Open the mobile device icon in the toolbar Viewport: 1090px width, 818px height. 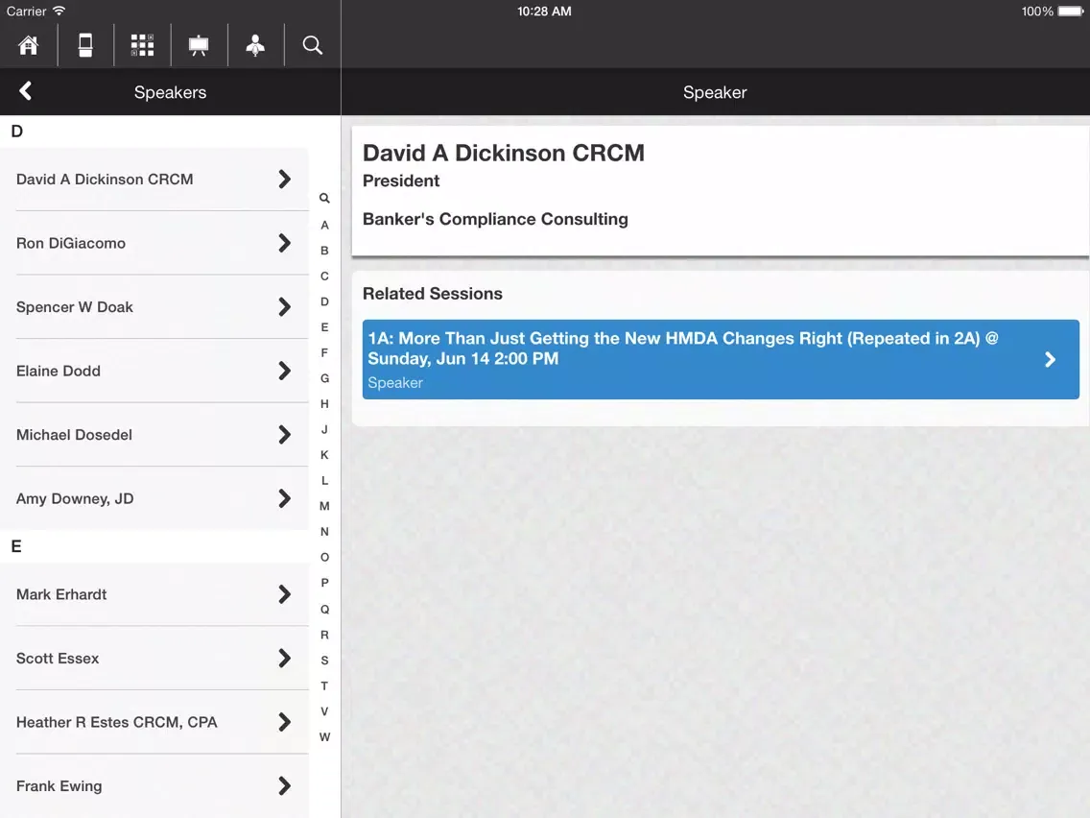tap(85, 45)
